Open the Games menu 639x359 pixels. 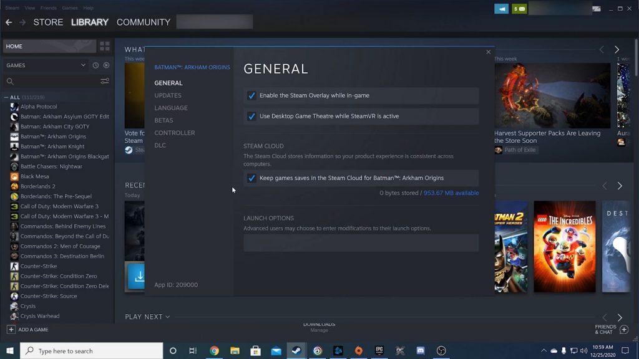point(70,7)
